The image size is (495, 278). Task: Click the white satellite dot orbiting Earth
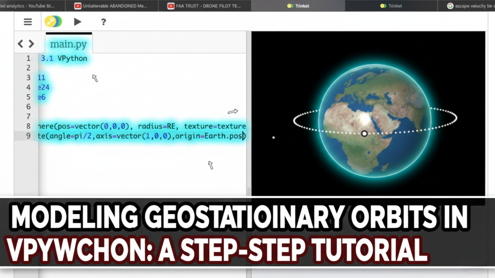[x=274, y=137]
